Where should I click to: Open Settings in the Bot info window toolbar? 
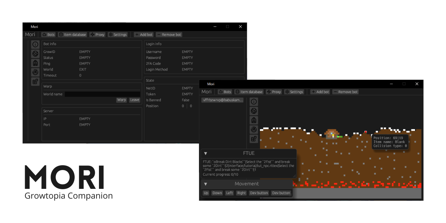click(117, 35)
